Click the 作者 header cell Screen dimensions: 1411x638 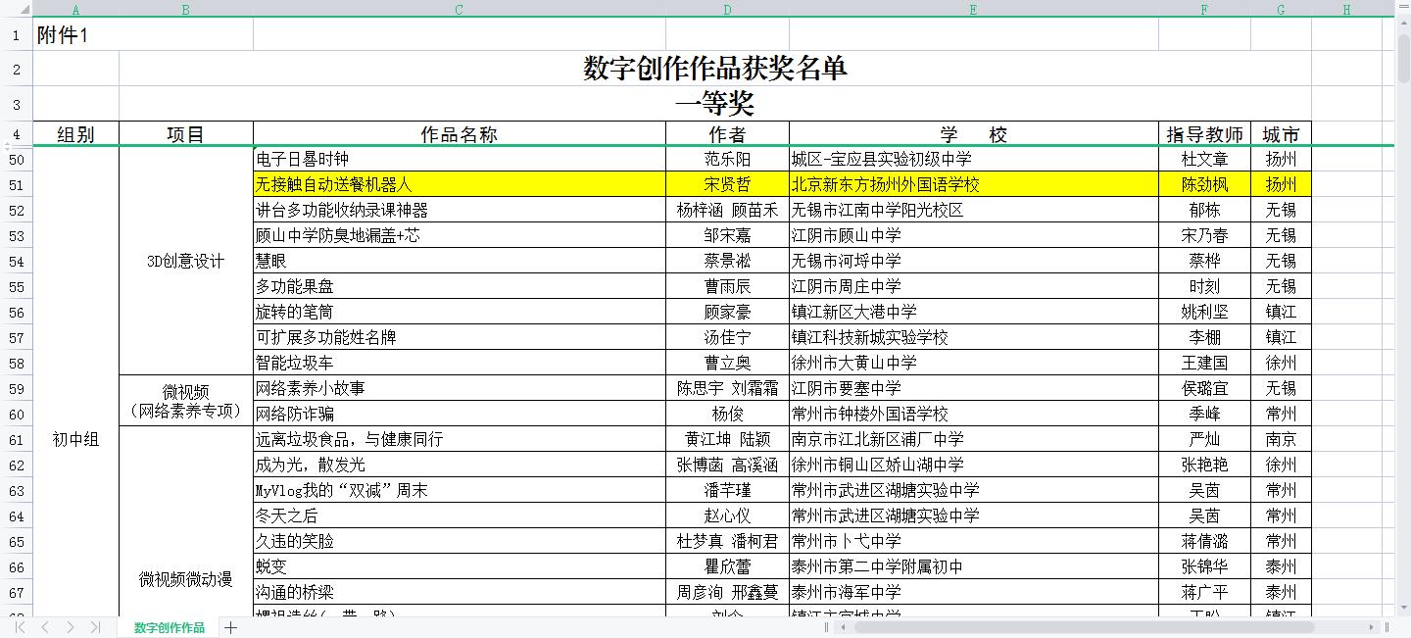[727, 134]
